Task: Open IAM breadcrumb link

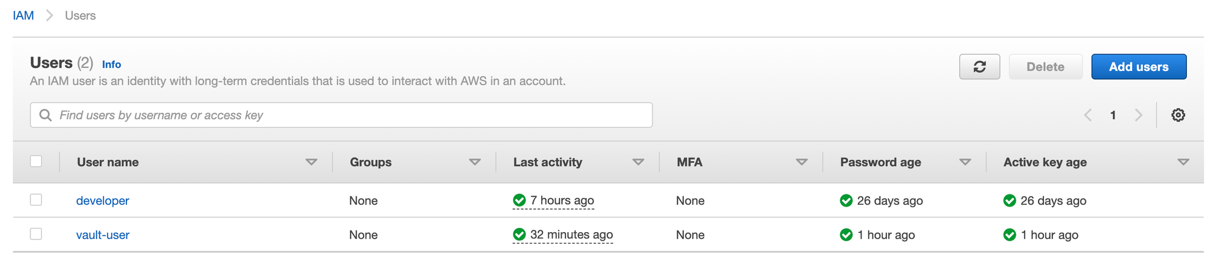Action: coord(23,16)
